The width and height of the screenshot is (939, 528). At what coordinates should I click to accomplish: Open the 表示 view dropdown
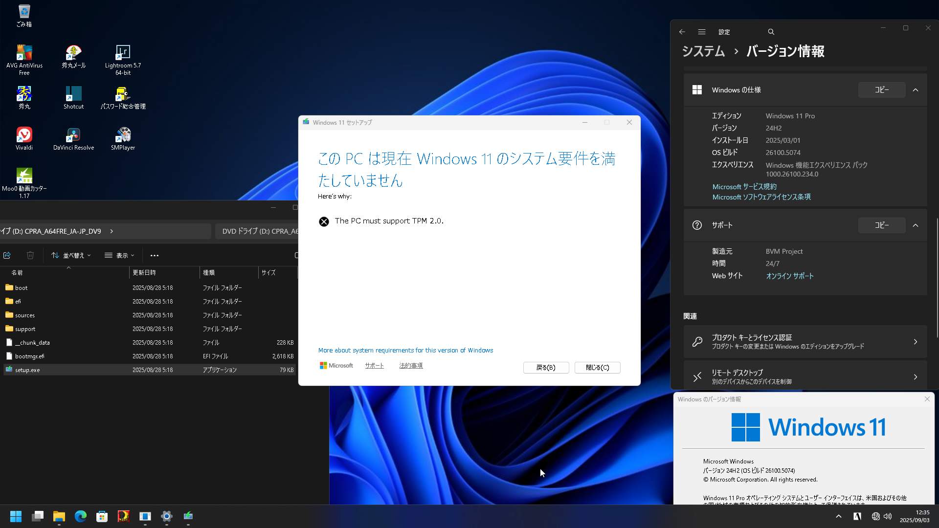click(119, 255)
